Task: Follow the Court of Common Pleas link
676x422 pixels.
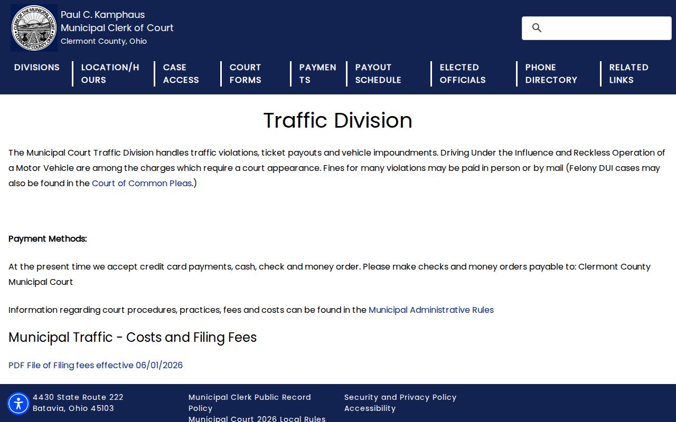Action: point(142,184)
